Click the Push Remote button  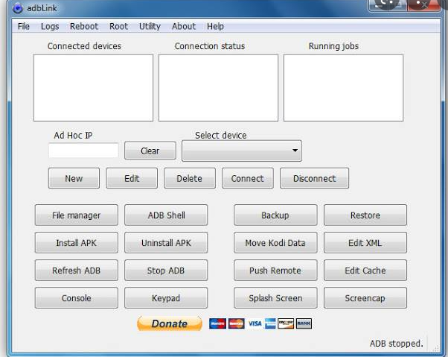point(275,271)
